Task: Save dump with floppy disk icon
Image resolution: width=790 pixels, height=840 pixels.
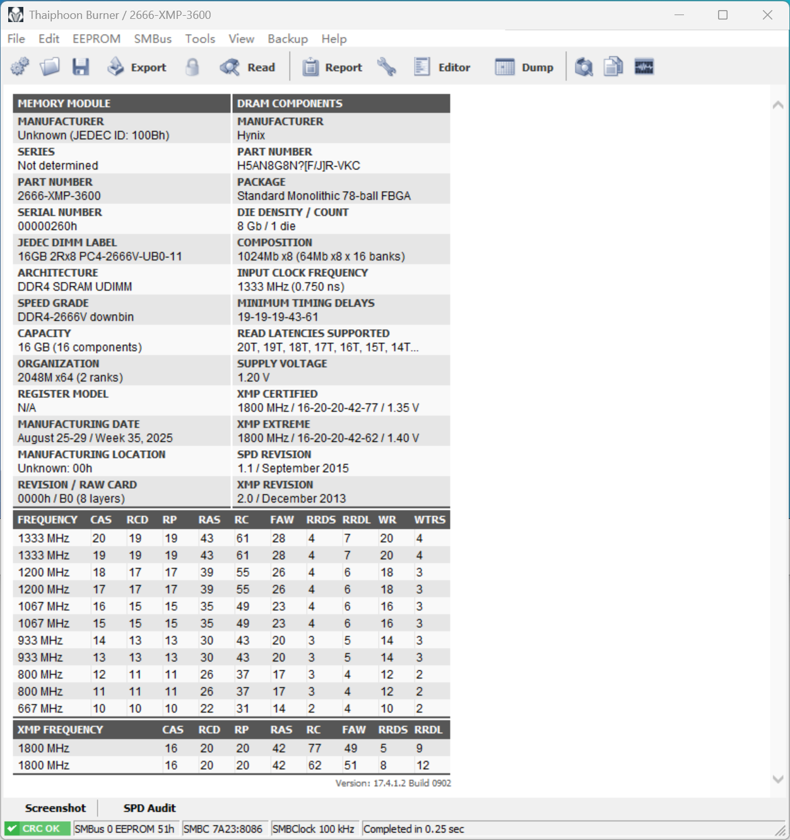Action: 81,67
